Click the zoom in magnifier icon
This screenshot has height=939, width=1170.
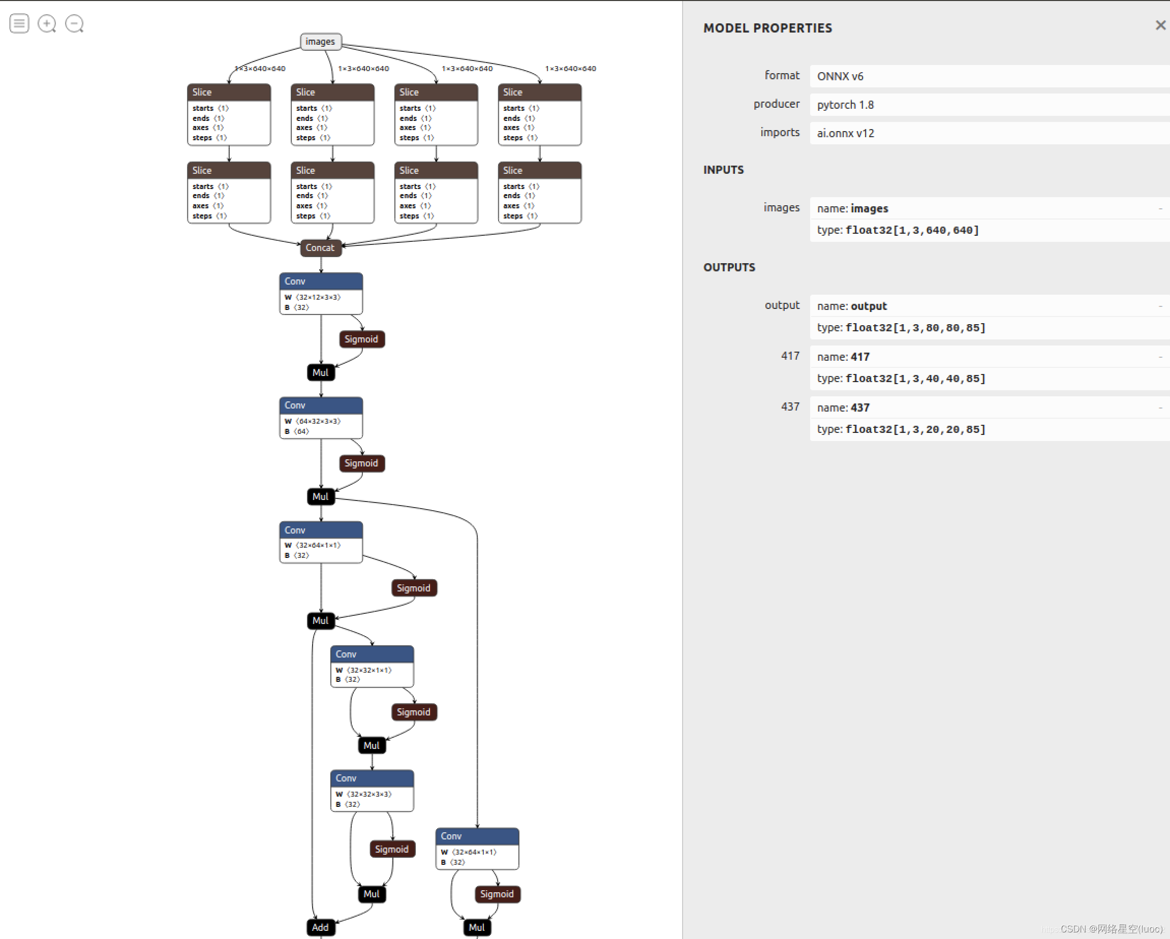point(47,23)
